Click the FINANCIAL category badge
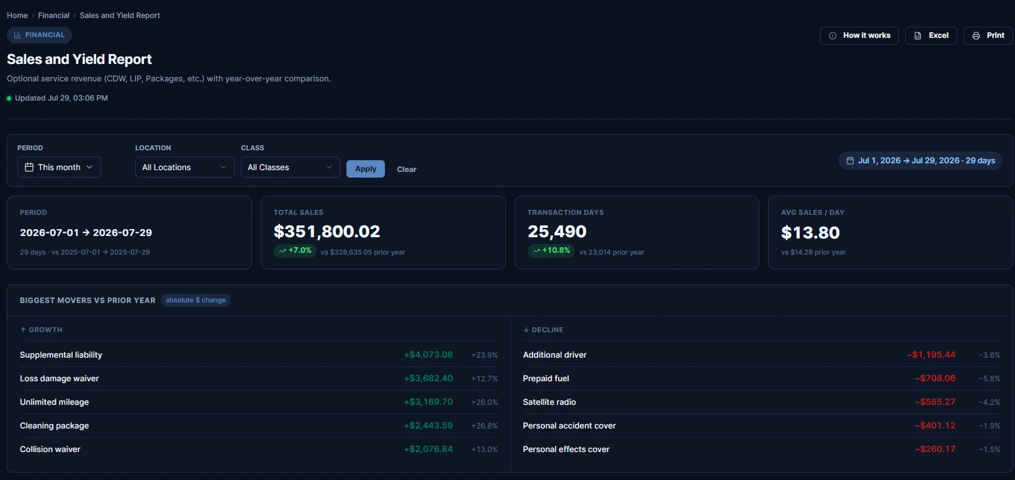This screenshot has width=1015, height=480. click(x=39, y=35)
